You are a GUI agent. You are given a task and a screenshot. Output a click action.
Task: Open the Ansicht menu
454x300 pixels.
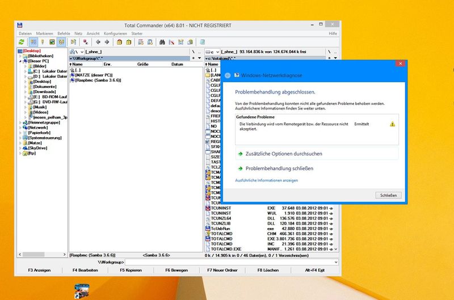(x=93, y=33)
